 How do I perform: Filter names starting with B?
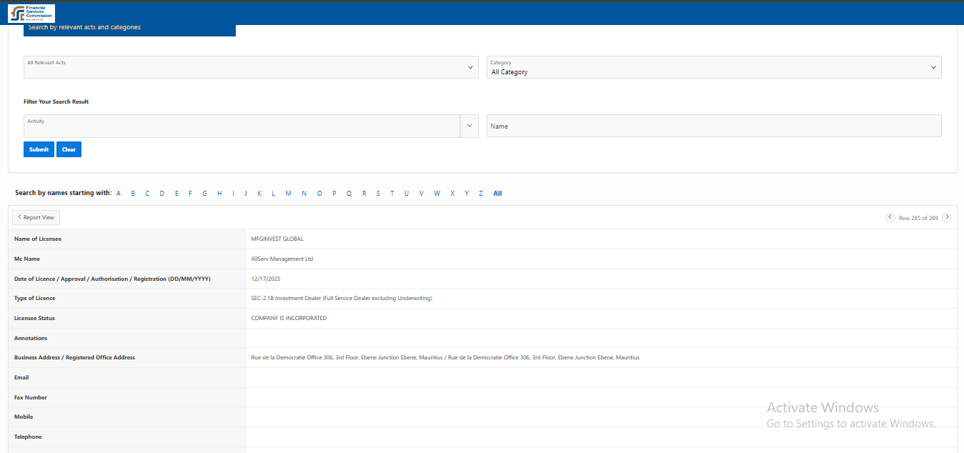[133, 194]
